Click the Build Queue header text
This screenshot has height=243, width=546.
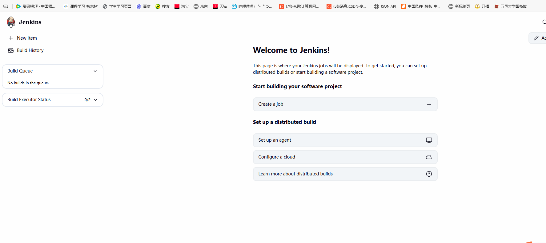coord(20,71)
